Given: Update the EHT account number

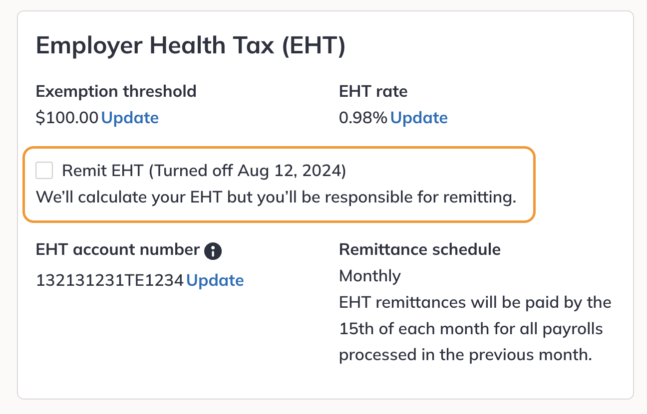Looking at the screenshot, I should [x=215, y=280].
